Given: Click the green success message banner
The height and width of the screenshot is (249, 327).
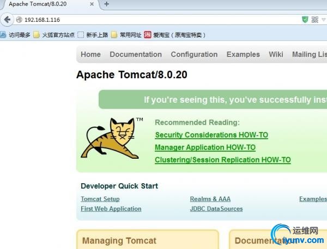Looking at the screenshot, I should click(213, 99).
